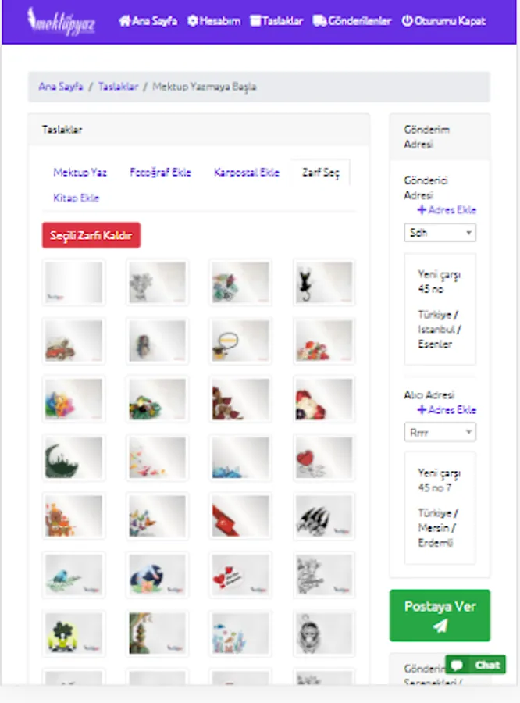
Task: Expand the Gönderici Adresi dropdown showing Sdh
Action: tap(440, 233)
